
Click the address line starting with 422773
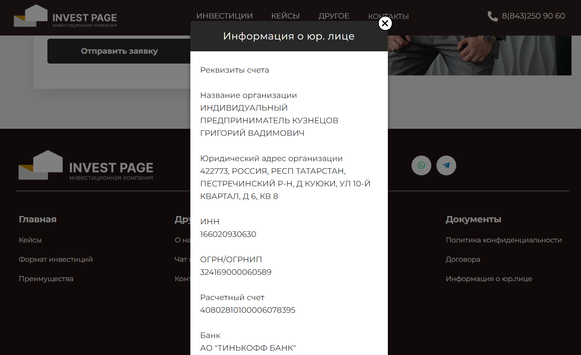tap(273, 171)
